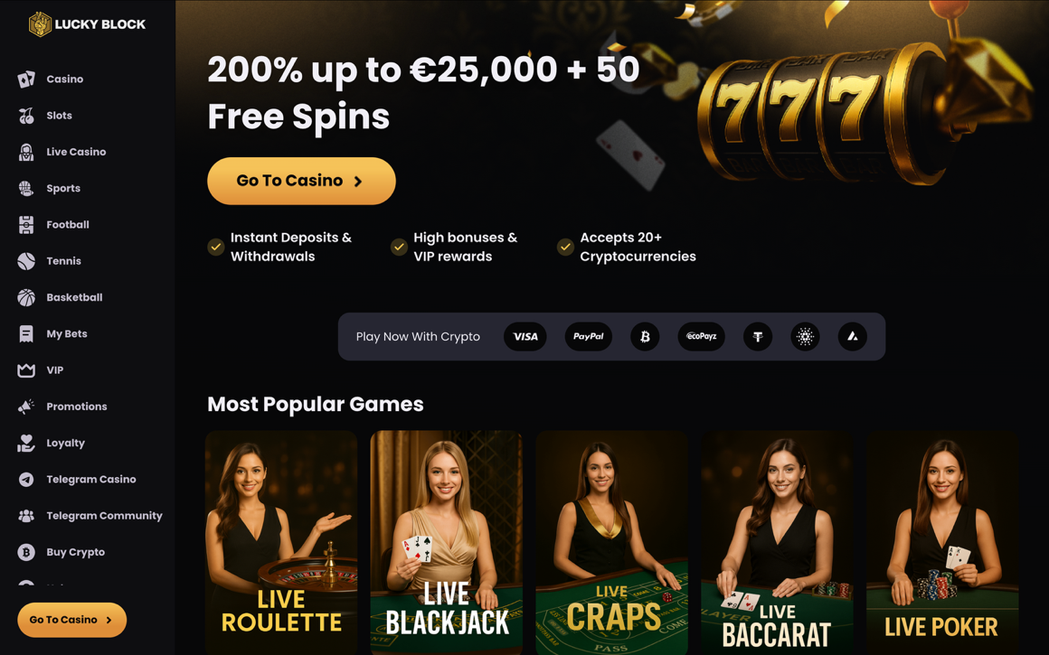Click the Lucky Block logo
Image resolution: width=1049 pixels, height=655 pixels.
click(x=87, y=24)
